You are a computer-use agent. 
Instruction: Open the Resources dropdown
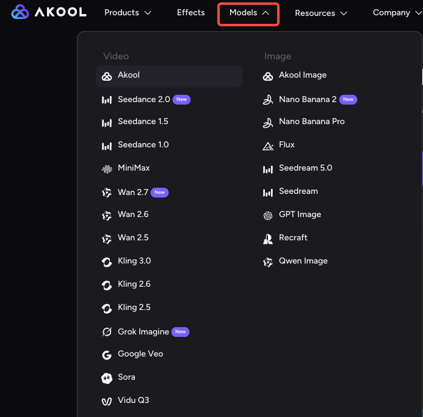[321, 13]
